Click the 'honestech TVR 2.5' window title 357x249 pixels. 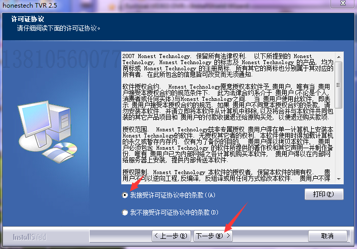click(30, 5)
